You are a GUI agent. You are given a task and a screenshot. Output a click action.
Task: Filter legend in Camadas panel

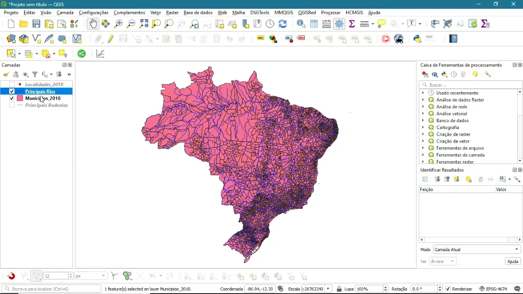point(35,74)
